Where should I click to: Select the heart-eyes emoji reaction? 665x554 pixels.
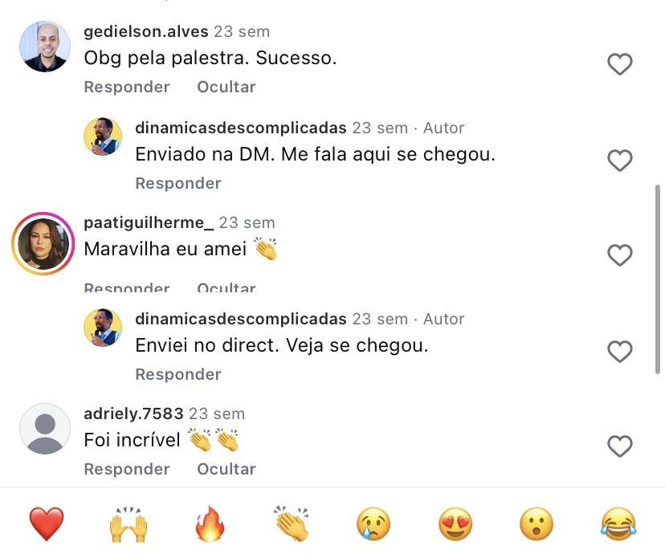click(x=455, y=526)
